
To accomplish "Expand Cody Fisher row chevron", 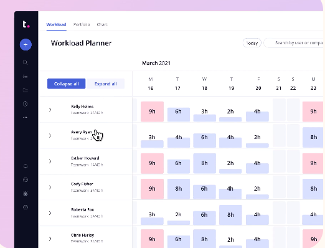I will (x=50, y=188).
